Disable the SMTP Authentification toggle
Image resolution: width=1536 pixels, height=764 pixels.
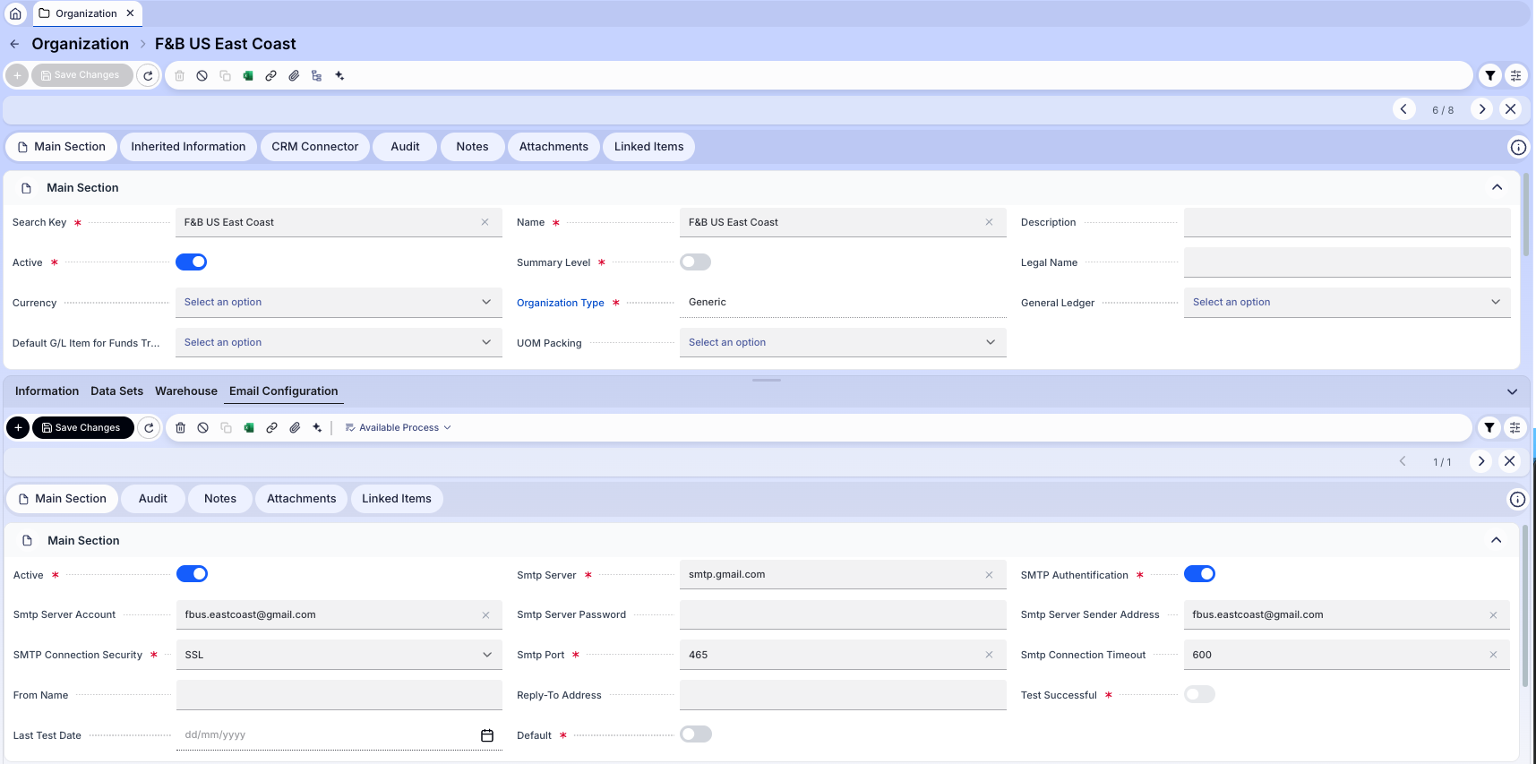(x=1199, y=574)
